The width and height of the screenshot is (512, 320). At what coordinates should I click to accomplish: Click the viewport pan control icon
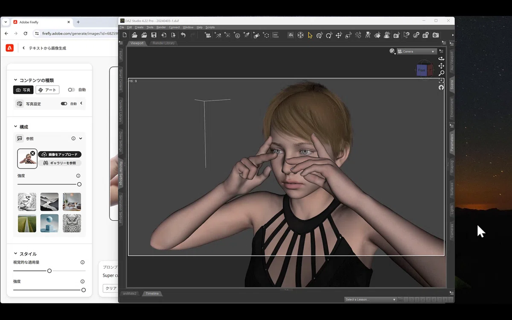coord(441,66)
